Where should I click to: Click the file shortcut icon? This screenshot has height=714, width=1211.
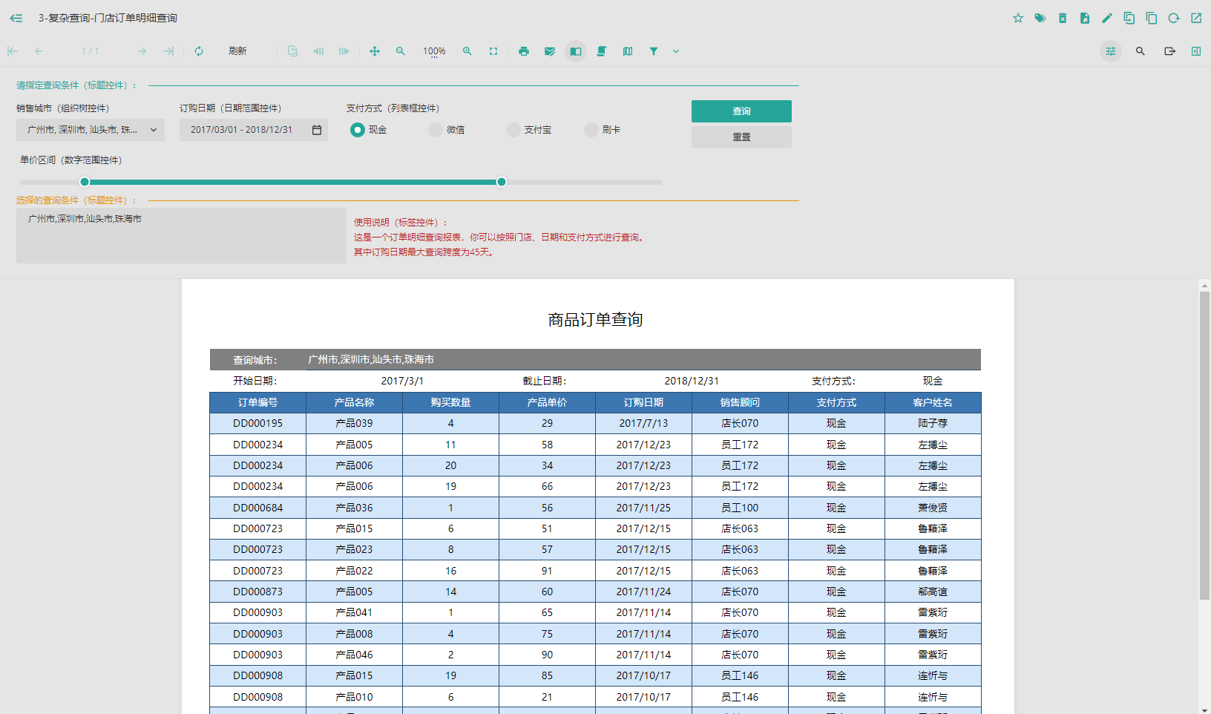click(x=1085, y=18)
